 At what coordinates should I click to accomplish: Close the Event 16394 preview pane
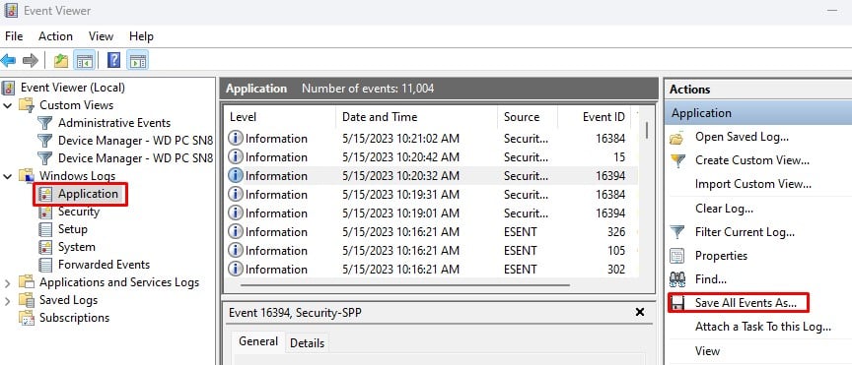(x=640, y=312)
